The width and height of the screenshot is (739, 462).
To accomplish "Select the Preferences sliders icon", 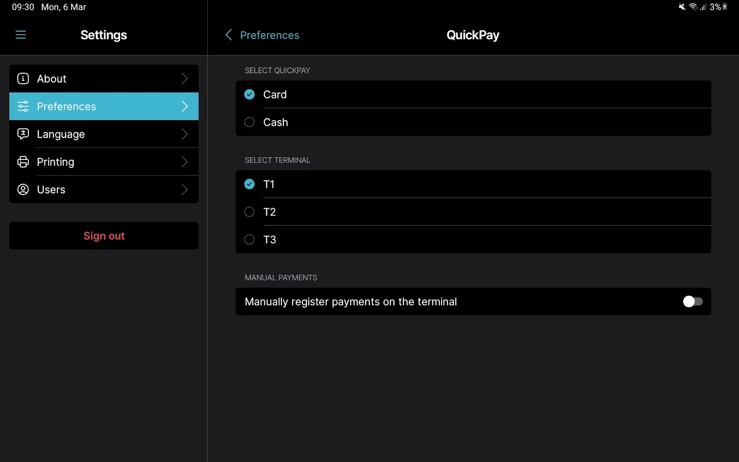I will [23, 106].
